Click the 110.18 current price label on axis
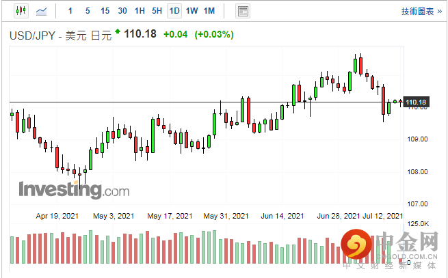Screen dimensions: 448x278 click(x=416, y=102)
